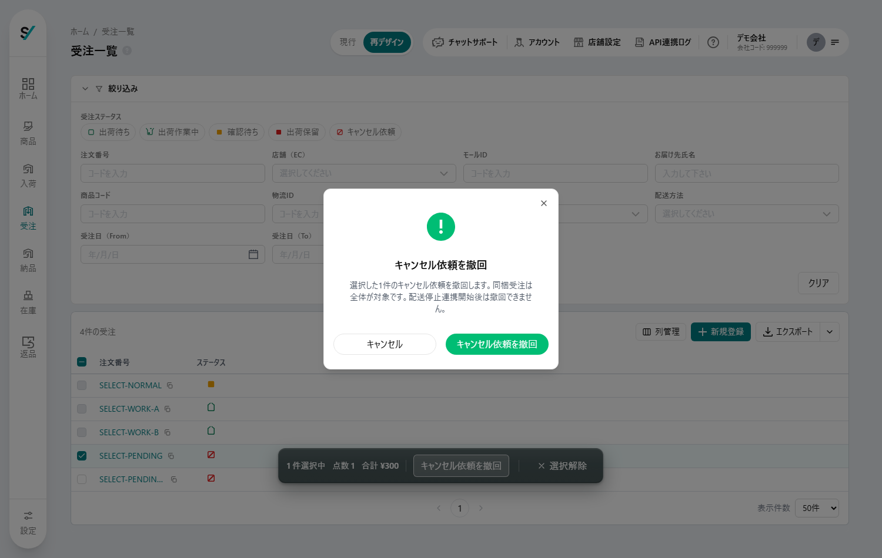Click info icon beside 受注一覧 title
This screenshot has width=882, height=558.
click(x=127, y=51)
